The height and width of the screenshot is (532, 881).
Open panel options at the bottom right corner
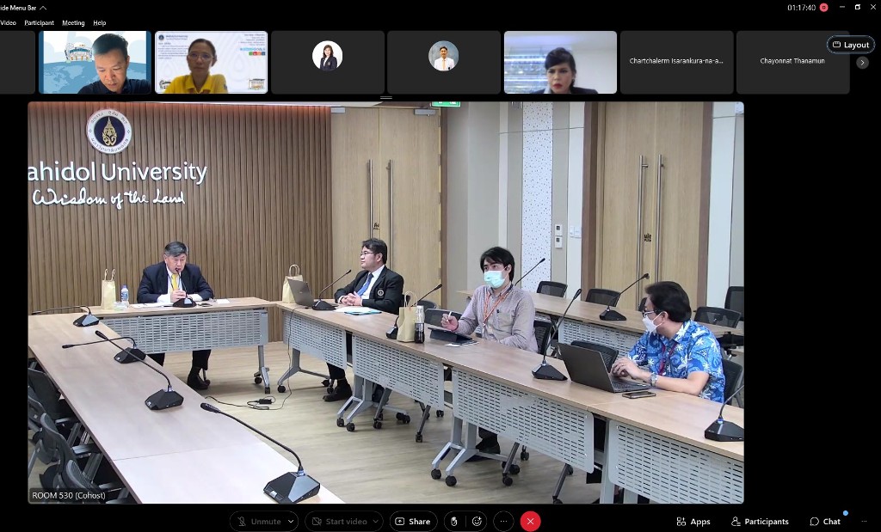pos(864,522)
